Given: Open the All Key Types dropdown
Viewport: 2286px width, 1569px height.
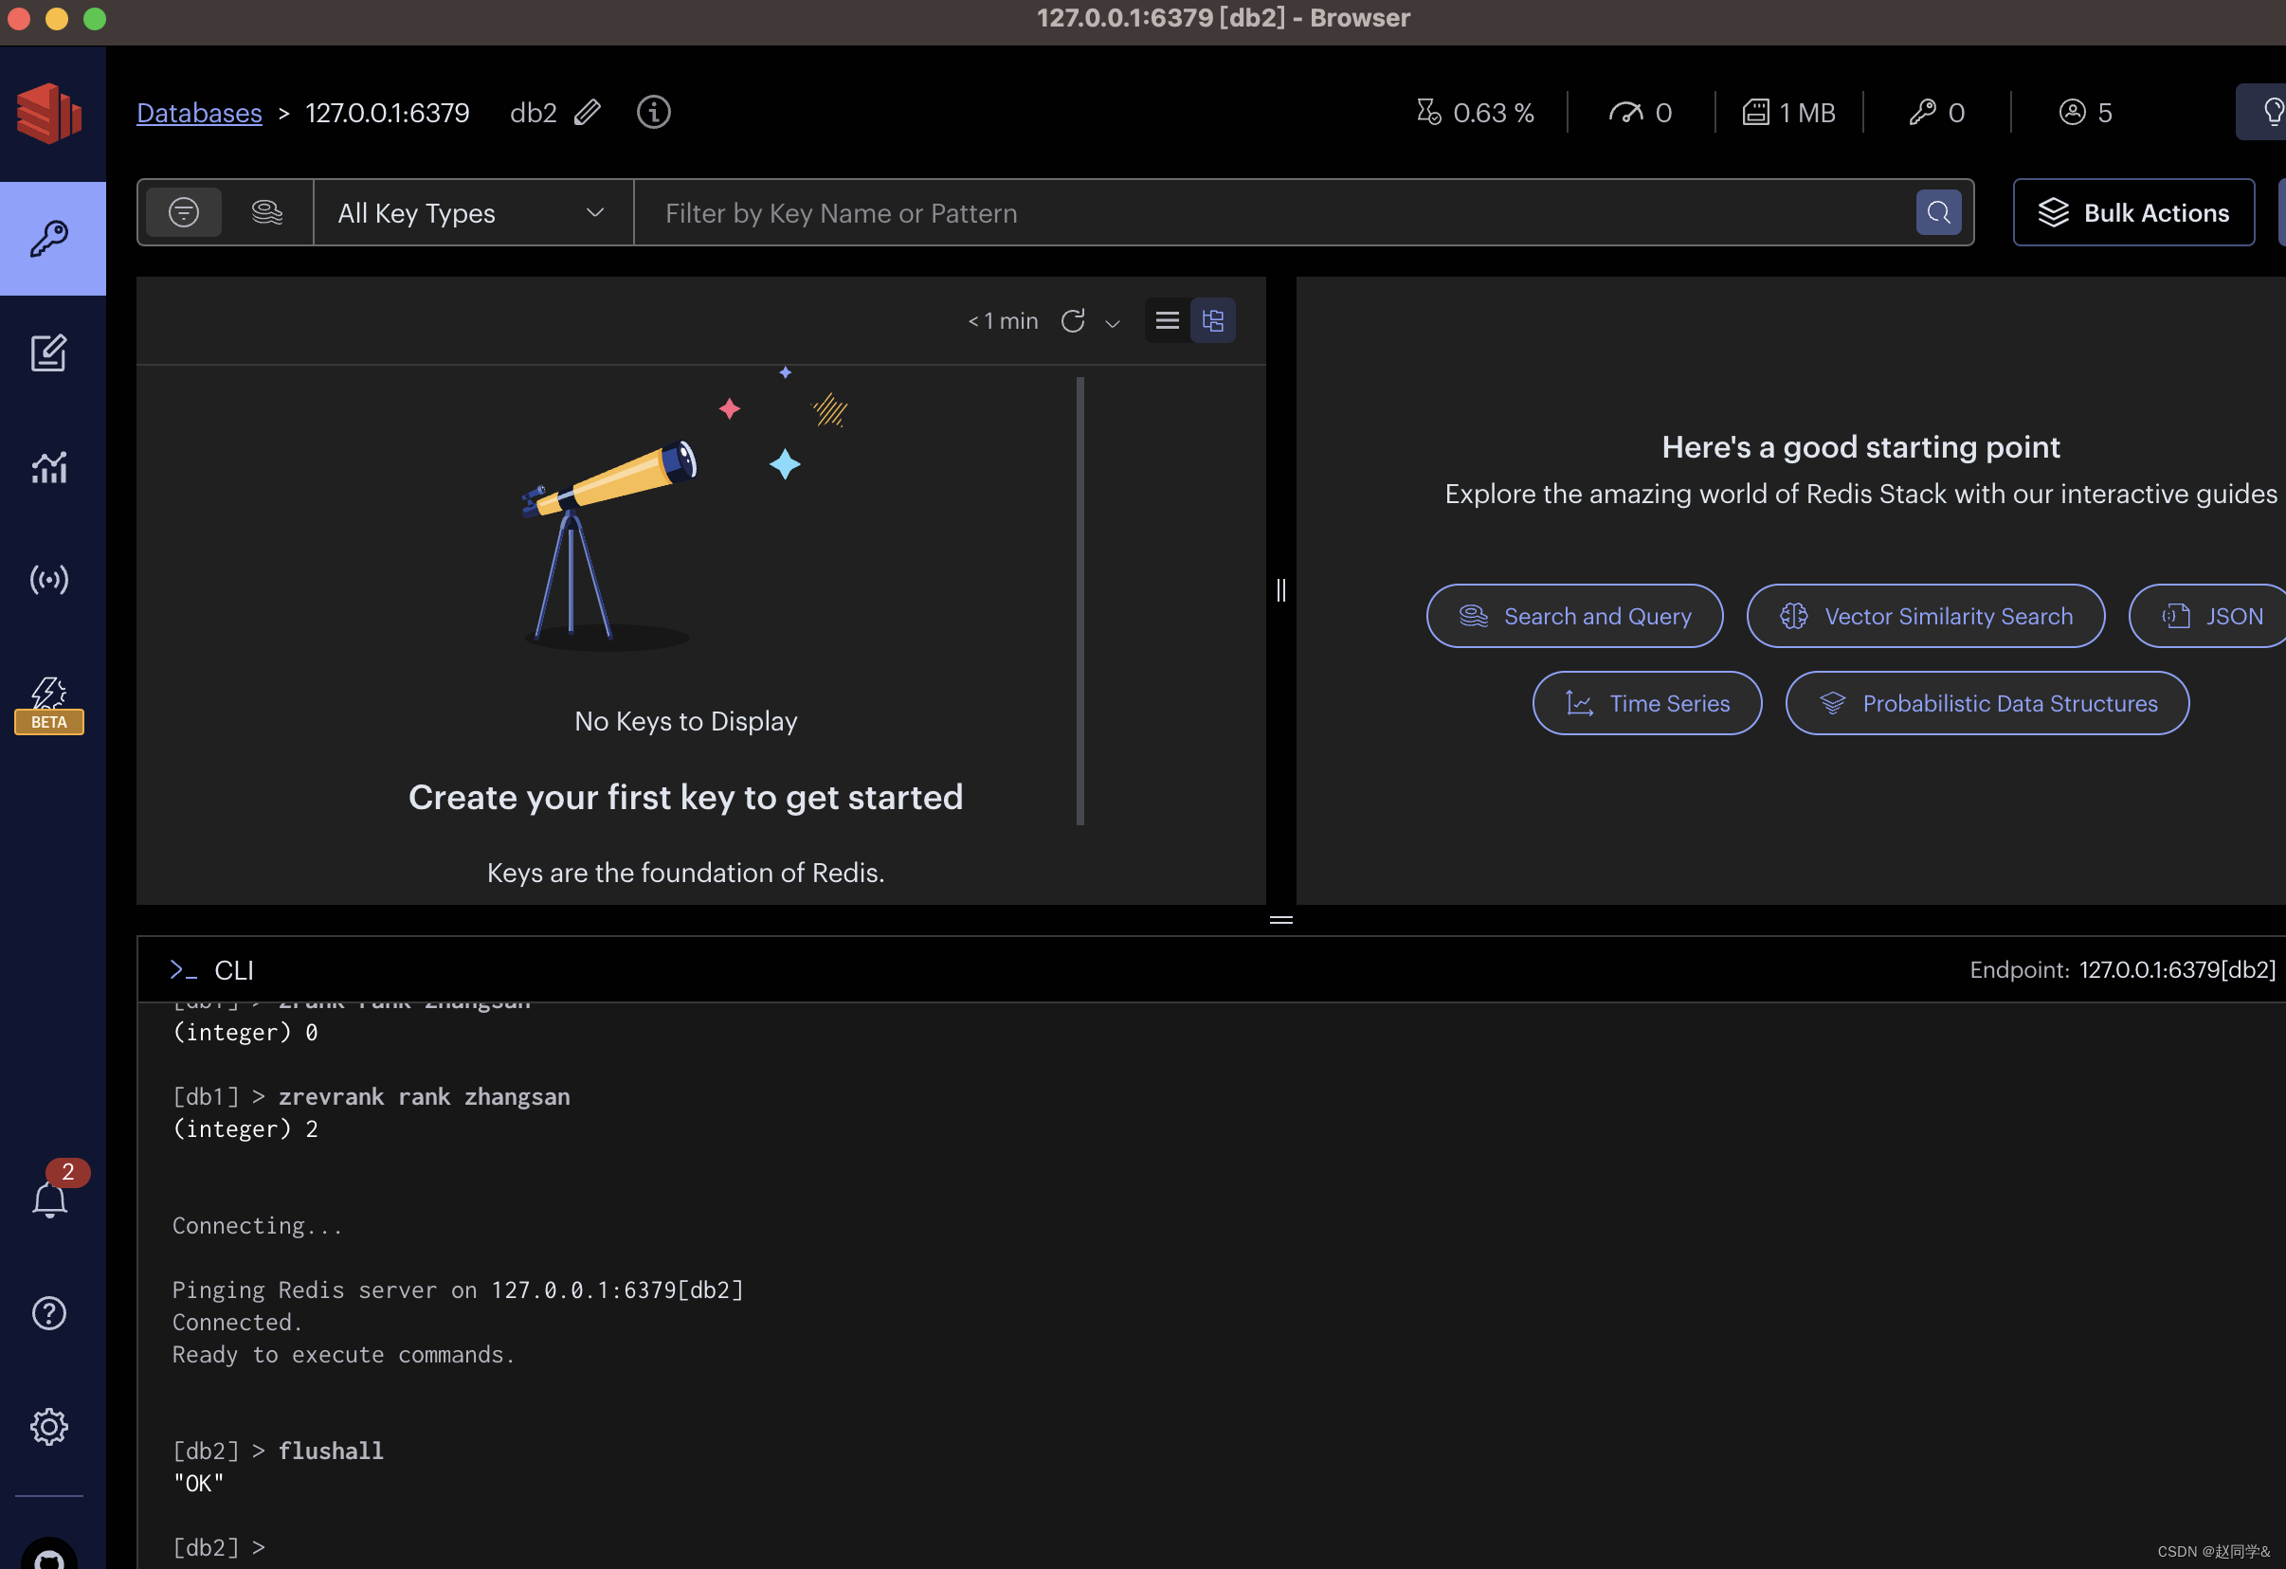Looking at the screenshot, I should pyautogui.click(x=472, y=212).
